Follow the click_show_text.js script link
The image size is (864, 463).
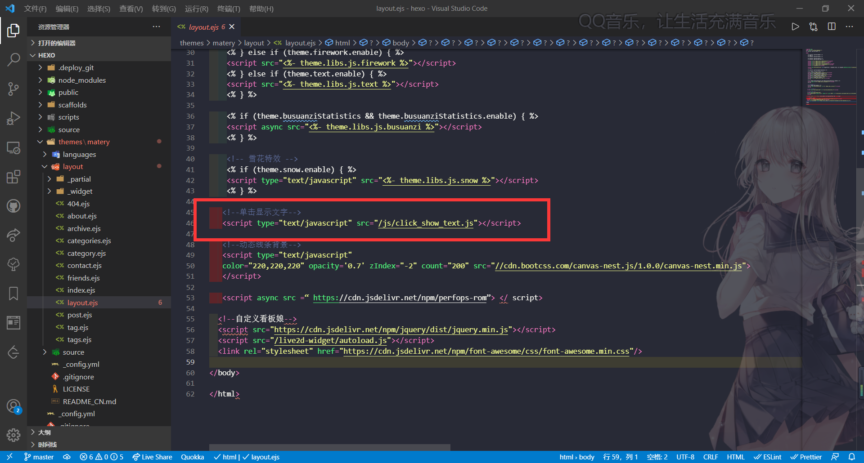coord(426,223)
